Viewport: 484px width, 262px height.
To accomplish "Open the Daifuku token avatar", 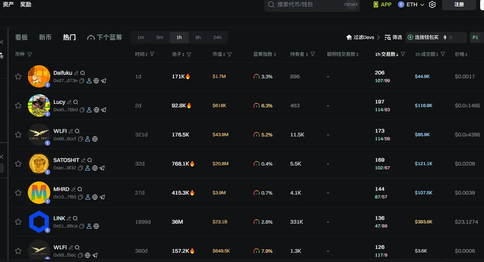I will 39,76.
